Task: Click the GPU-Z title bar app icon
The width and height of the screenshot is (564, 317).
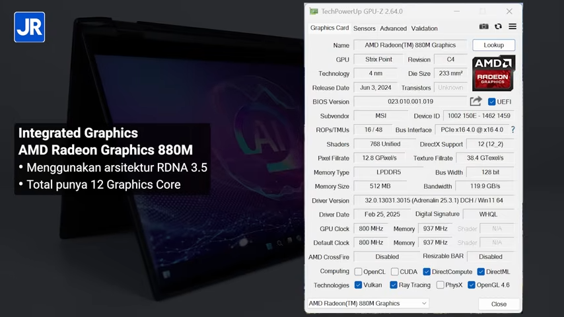Action: click(x=314, y=11)
